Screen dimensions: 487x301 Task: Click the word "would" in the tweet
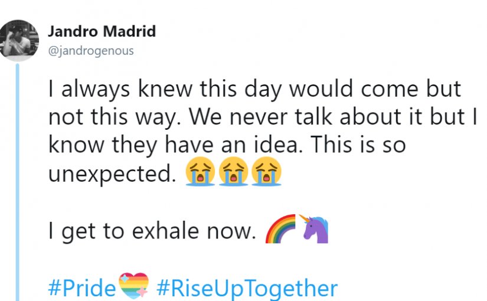(x=322, y=89)
